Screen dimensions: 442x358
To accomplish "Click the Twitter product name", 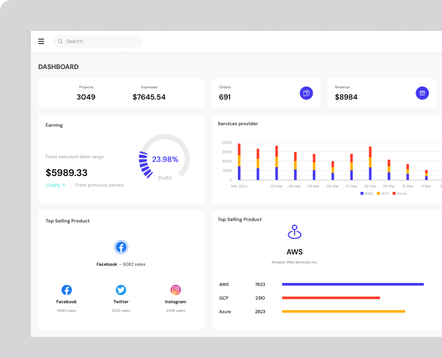I will click(x=121, y=302).
